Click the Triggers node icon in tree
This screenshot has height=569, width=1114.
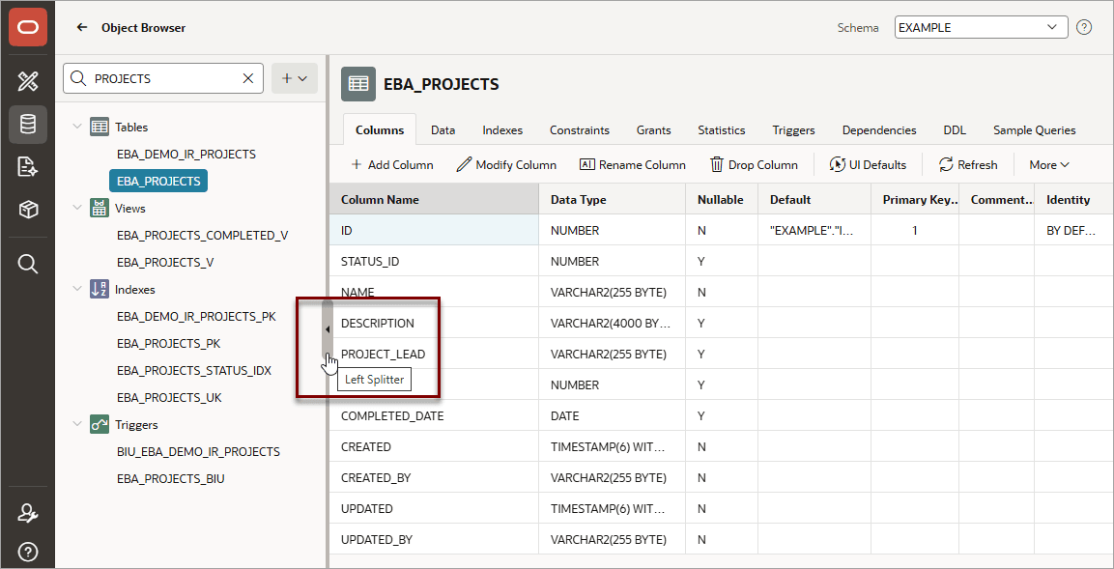(99, 425)
